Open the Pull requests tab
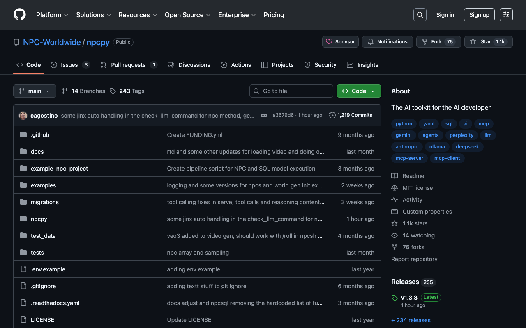The height and width of the screenshot is (328, 526). (x=128, y=65)
